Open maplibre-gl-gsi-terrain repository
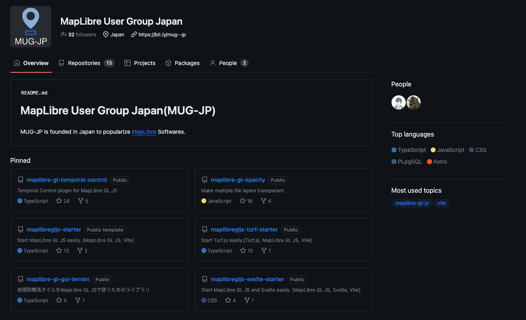This screenshot has height=320, width=526. (58, 279)
